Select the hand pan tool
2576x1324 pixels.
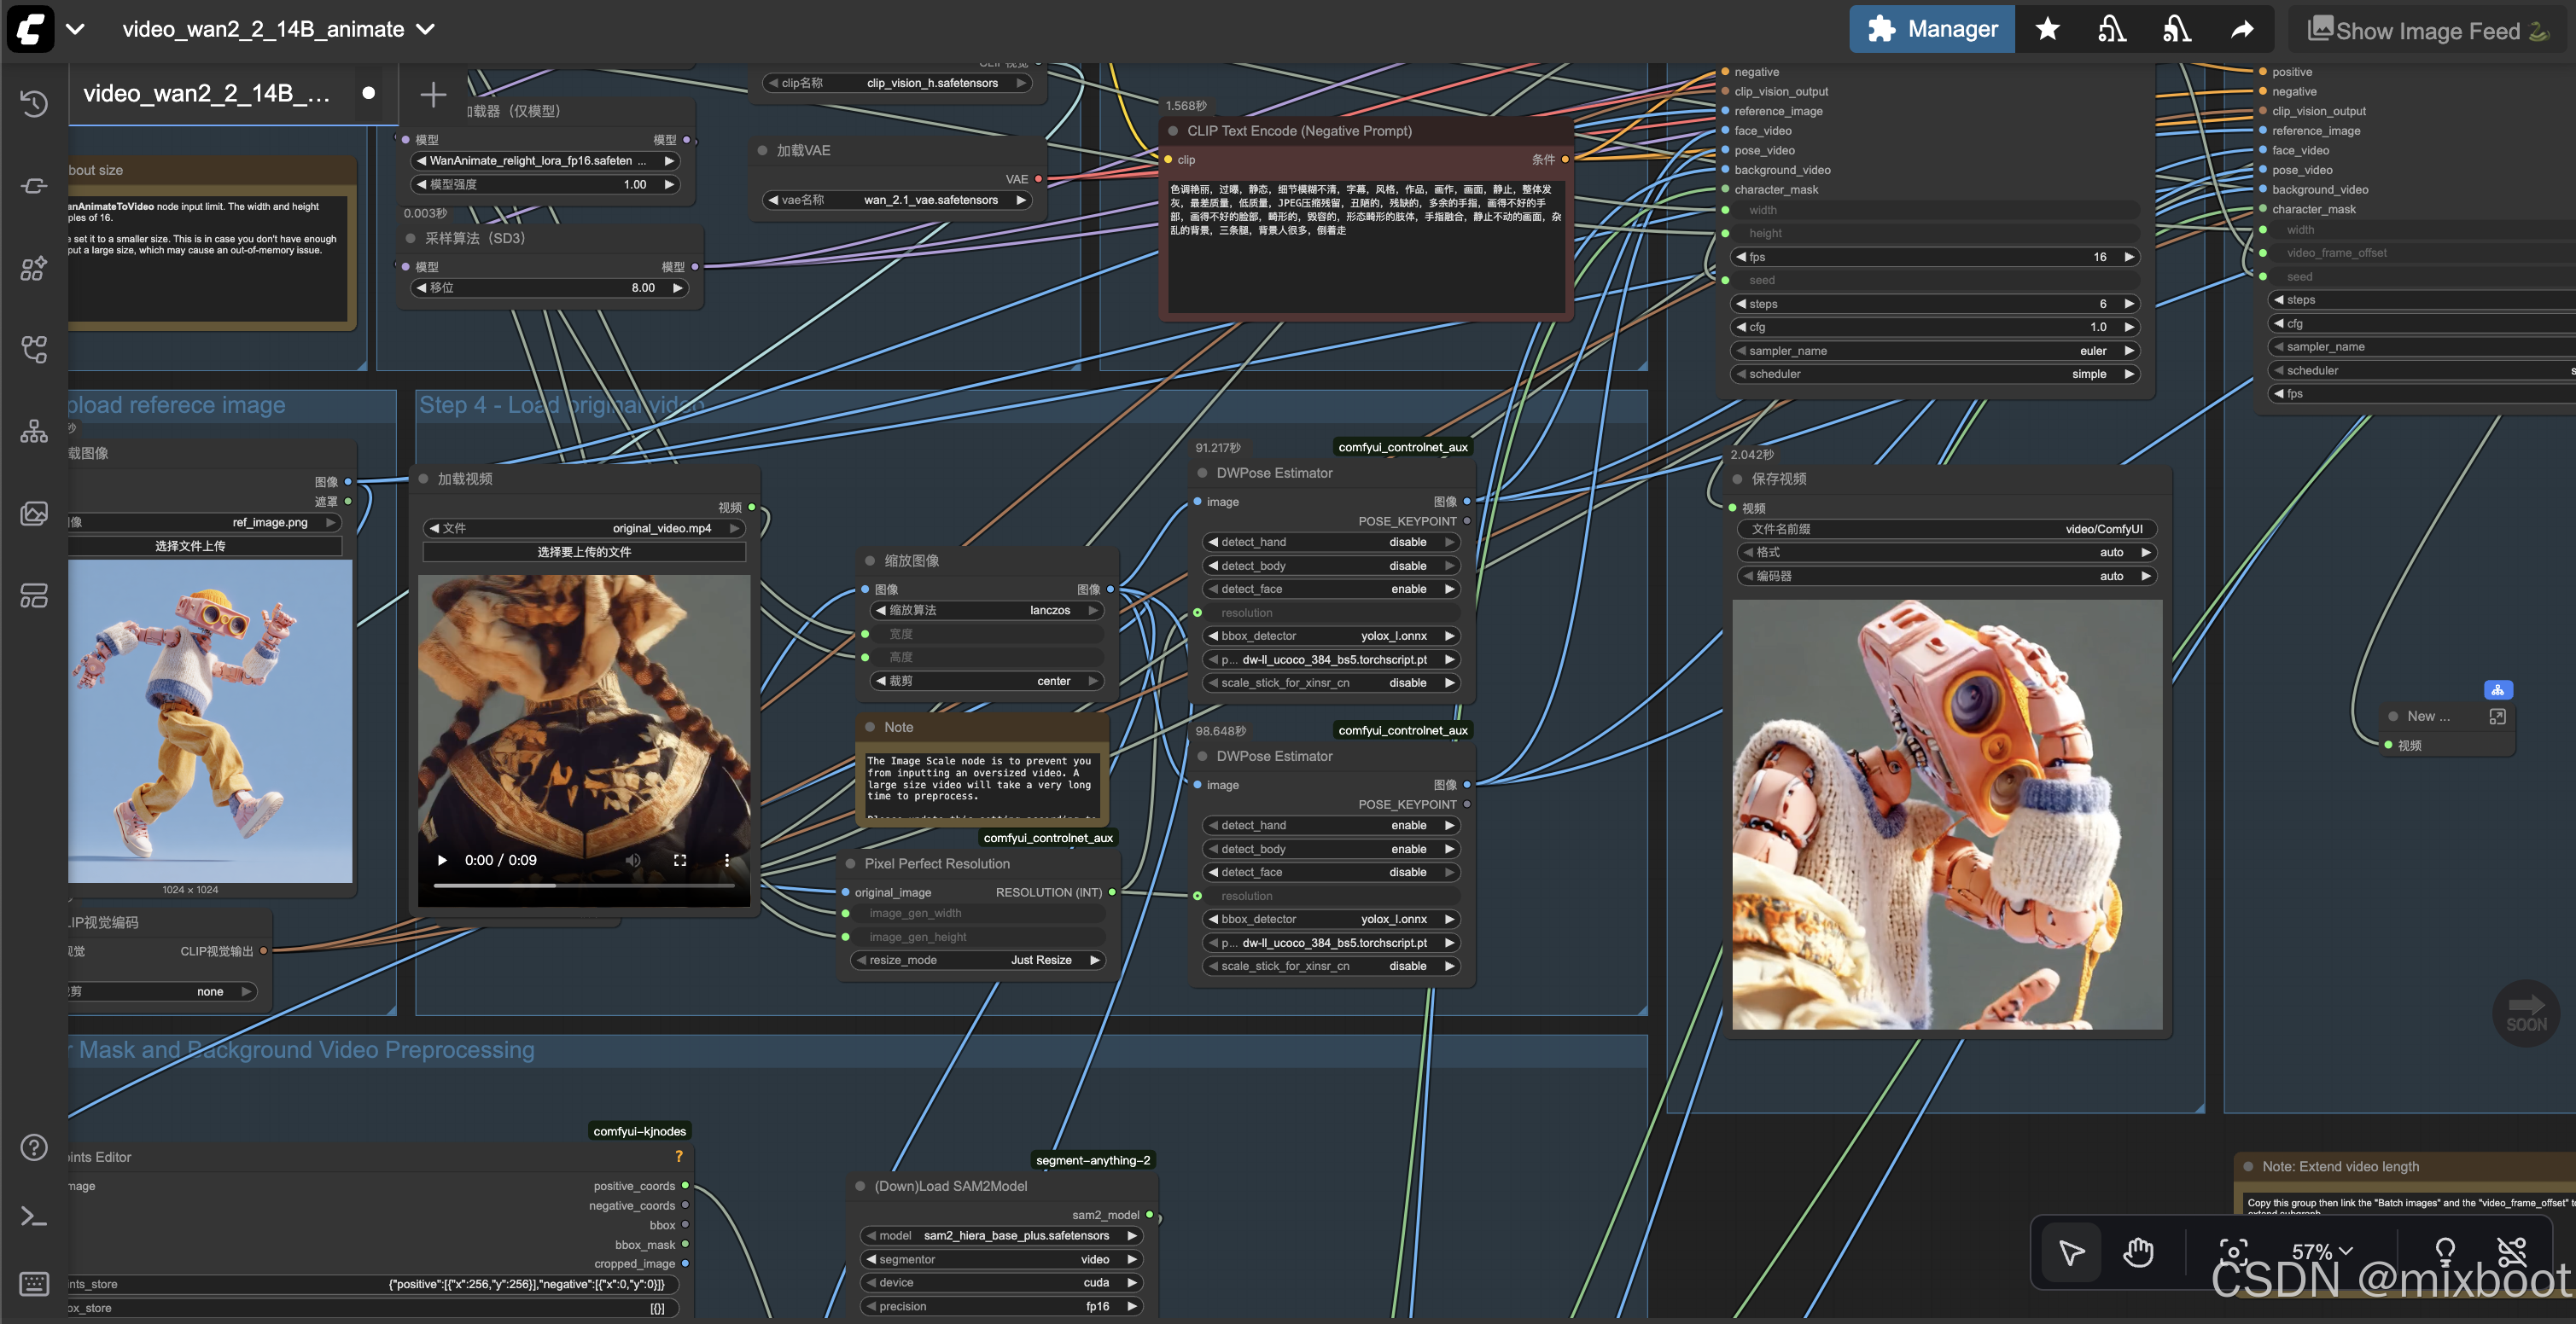pyautogui.click(x=2138, y=1252)
